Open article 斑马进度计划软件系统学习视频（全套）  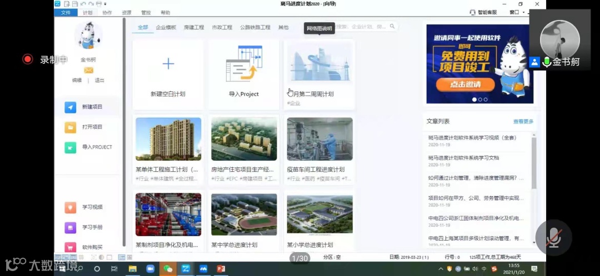pos(473,138)
